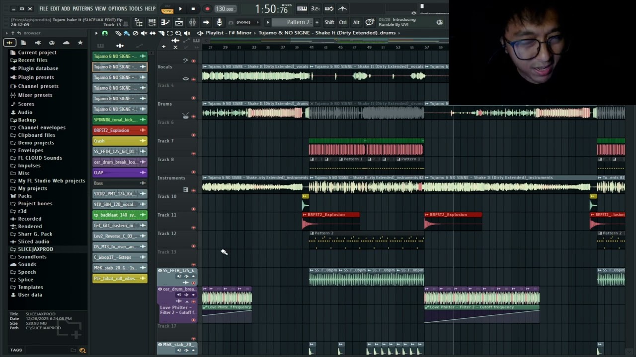Image resolution: width=636 pixels, height=357 pixels.
Task: Click the Play transport button
Action: (x=180, y=8)
